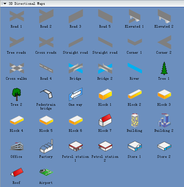Select the Factory shape
This screenshot has height=187, width=184.
[x=46, y=146]
